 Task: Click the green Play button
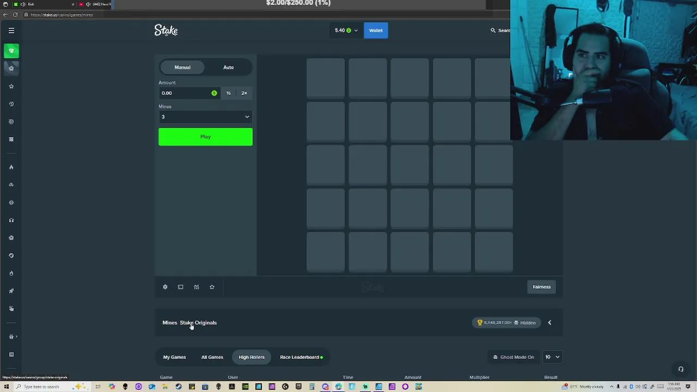click(205, 137)
